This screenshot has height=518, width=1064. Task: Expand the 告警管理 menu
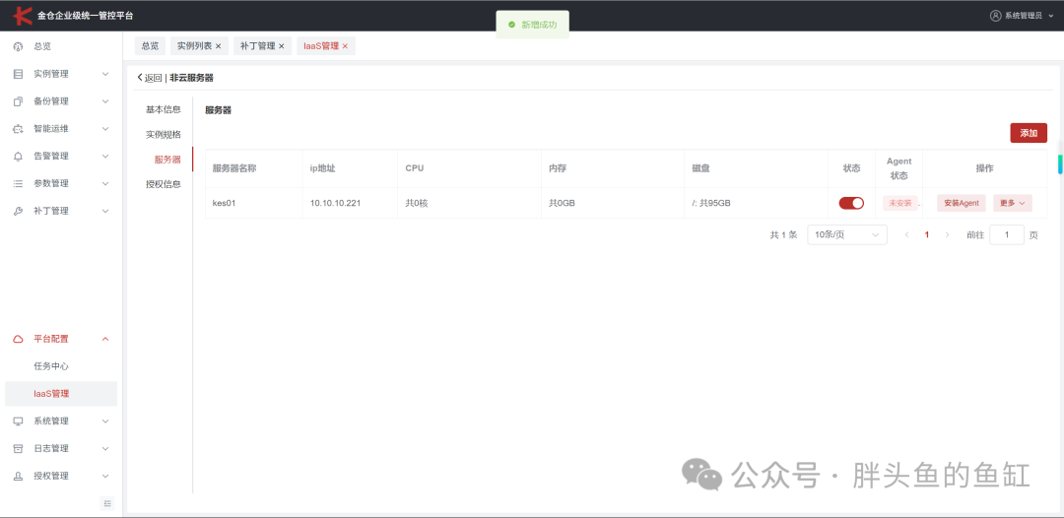coord(105,157)
